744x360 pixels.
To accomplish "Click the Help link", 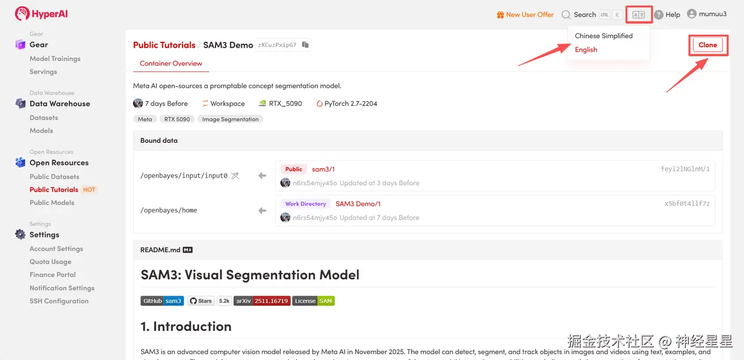I will coord(673,15).
